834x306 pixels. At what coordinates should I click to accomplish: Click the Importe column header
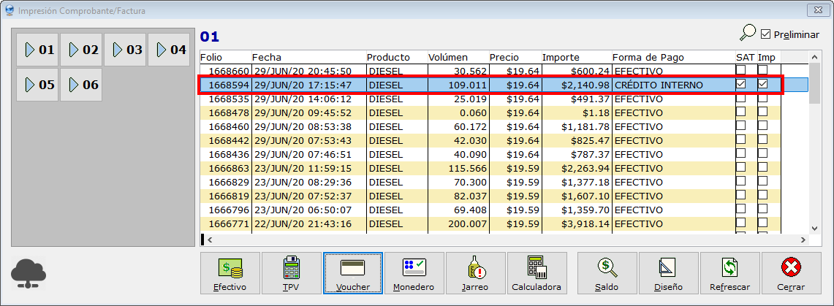point(575,57)
